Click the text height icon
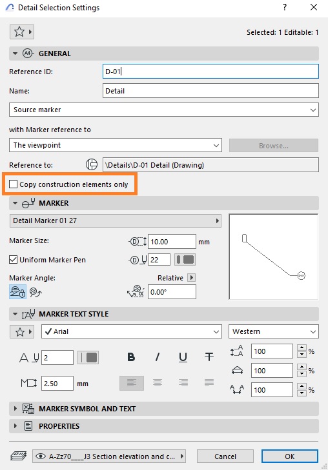This screenshot has width=328, height=470. click(x=29, y=383)
